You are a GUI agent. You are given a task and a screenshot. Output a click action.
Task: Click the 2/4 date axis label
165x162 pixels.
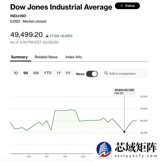pos(47,156)
